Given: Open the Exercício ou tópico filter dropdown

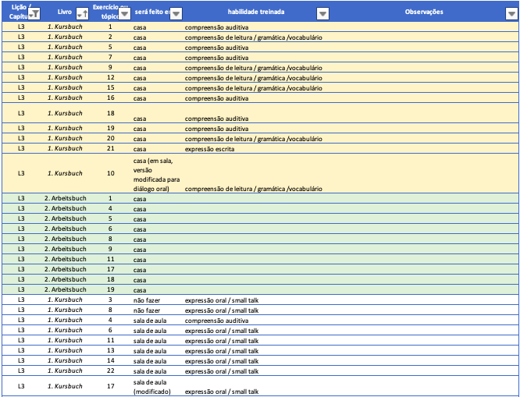Looking at the screenshot, I should pos(123,14).
